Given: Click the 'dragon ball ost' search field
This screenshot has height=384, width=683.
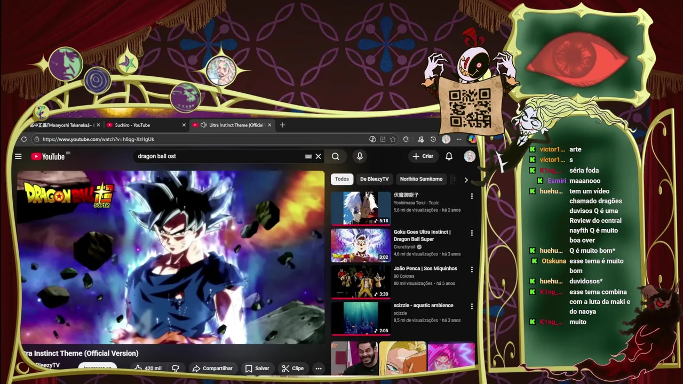Looking at the screenshot, I should [x=219, y=156].
